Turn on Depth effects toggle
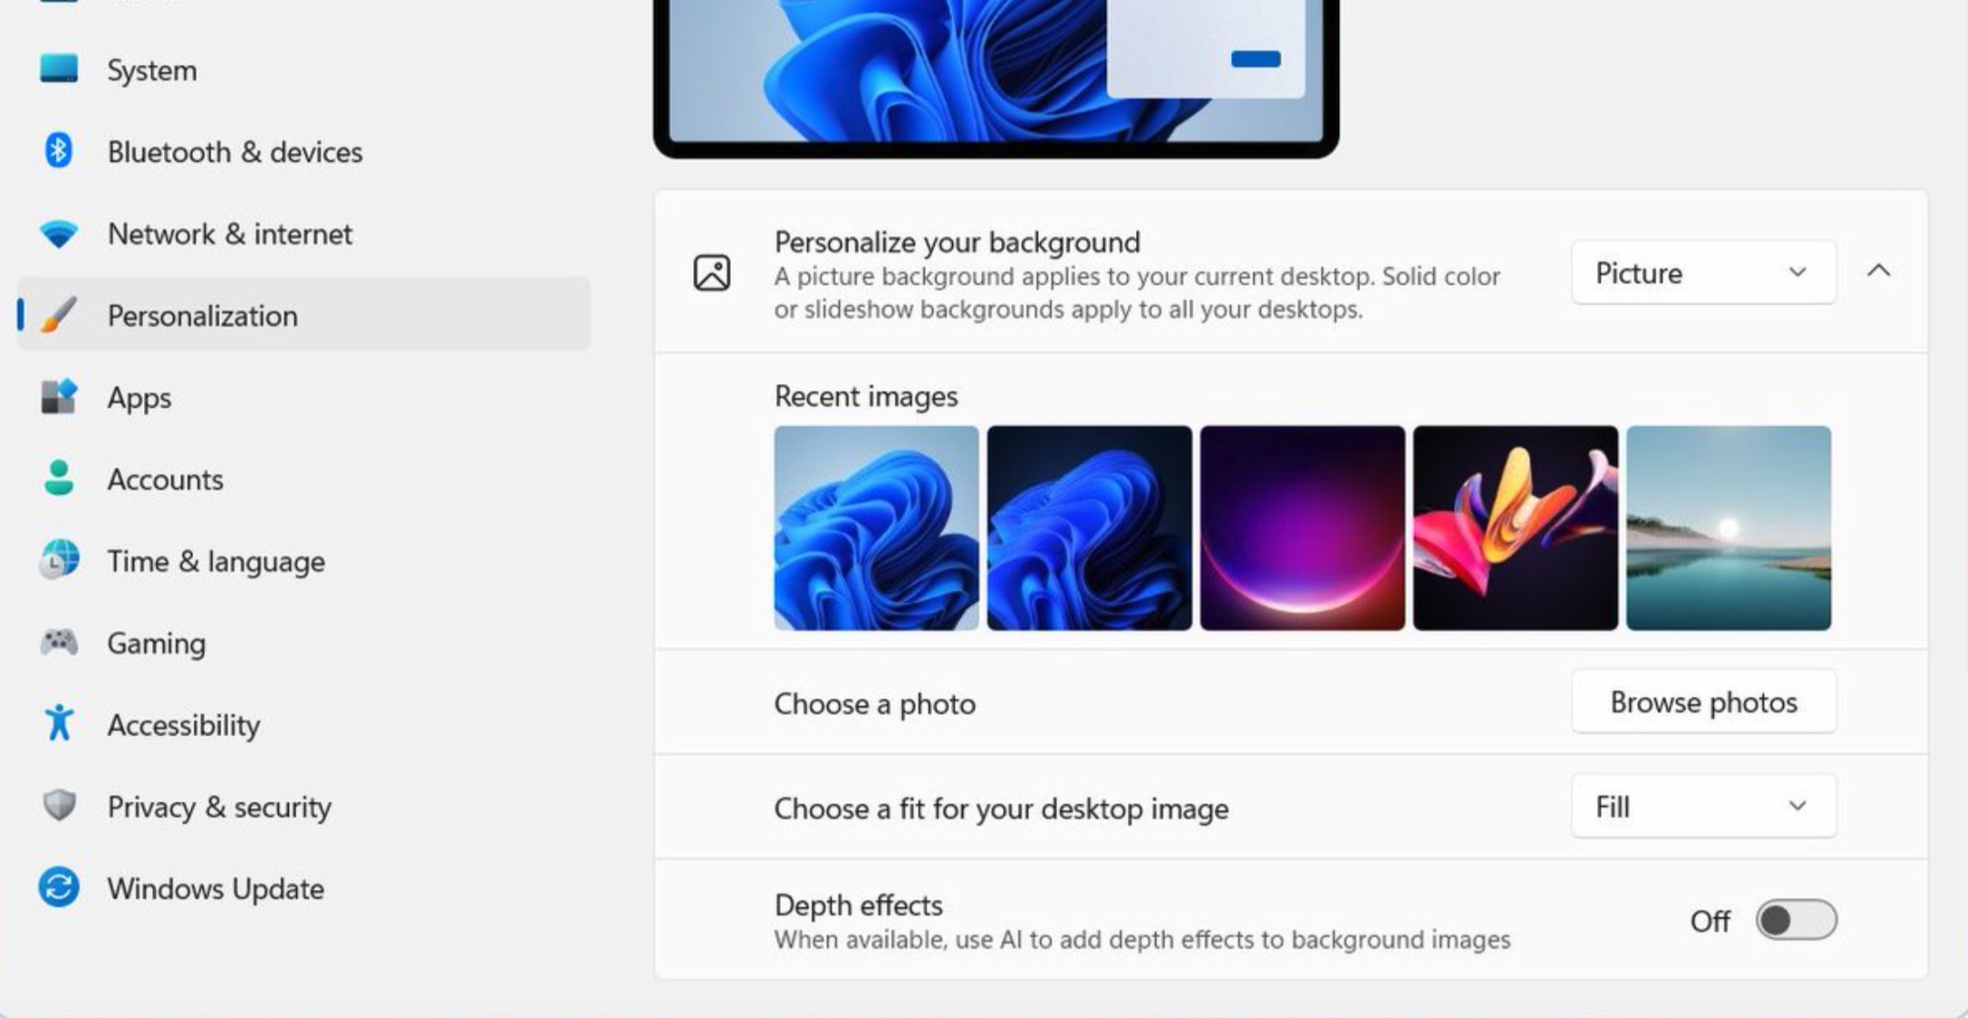Viewport: 1968px width, 1018px height. click(x=1796, y=920)
